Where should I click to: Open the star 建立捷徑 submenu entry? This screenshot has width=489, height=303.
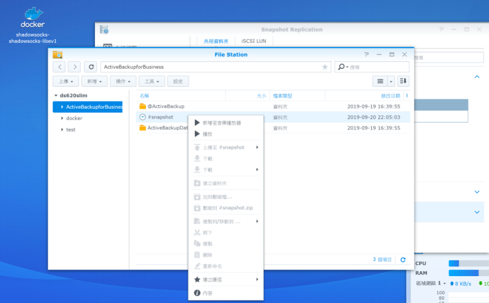226,280
